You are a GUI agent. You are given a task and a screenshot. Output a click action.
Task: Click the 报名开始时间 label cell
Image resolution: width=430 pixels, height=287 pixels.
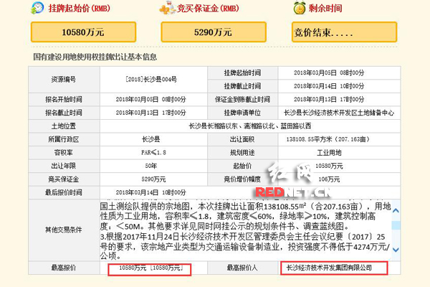[x=64, y=100]
